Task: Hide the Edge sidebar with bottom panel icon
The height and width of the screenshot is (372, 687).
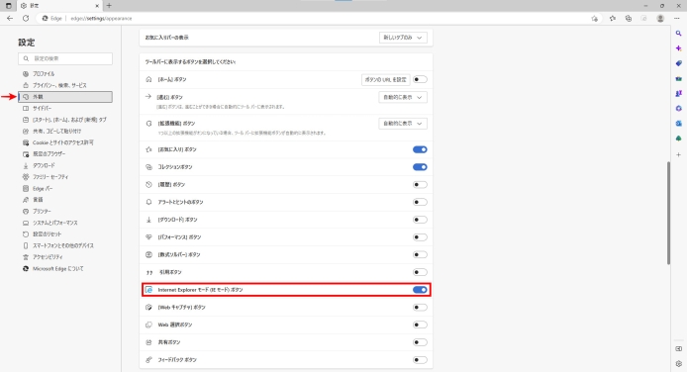Action: pyautogui.click(x=679, y=349)
